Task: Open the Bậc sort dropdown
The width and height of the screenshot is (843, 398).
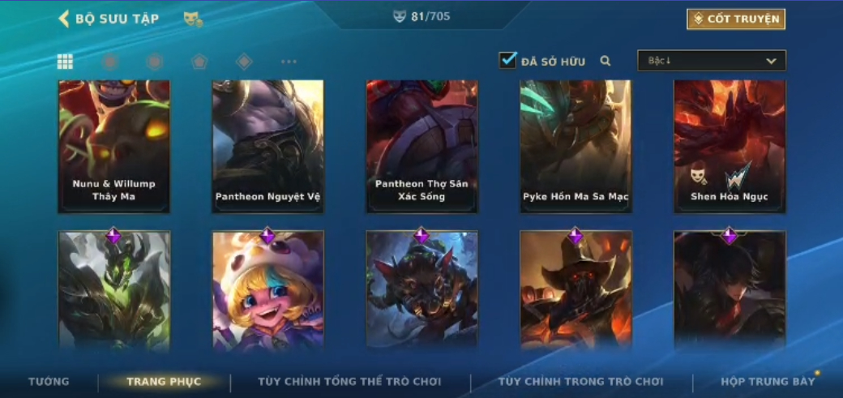Action: pos(712,61)
